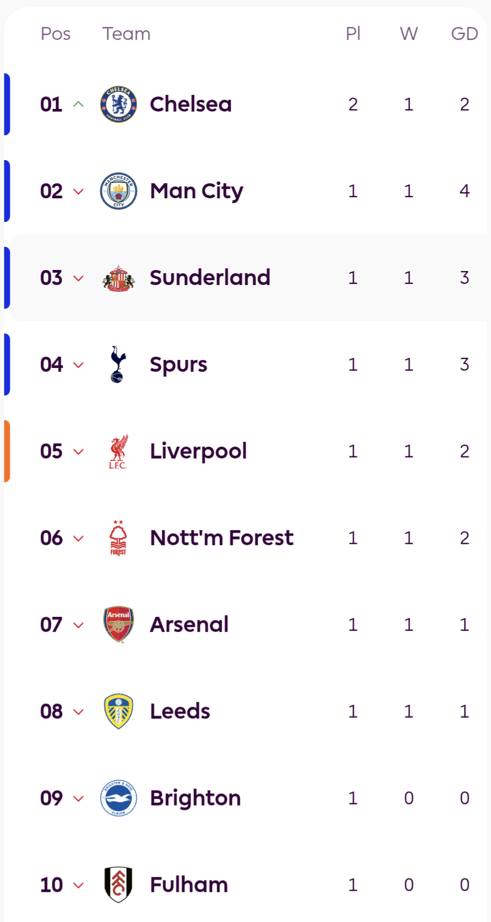Click the green up arrow beside Chelsea
Image resolution: width=491 pixels, height=922 pixels.
pyautogui.click(x=79, y=104)
